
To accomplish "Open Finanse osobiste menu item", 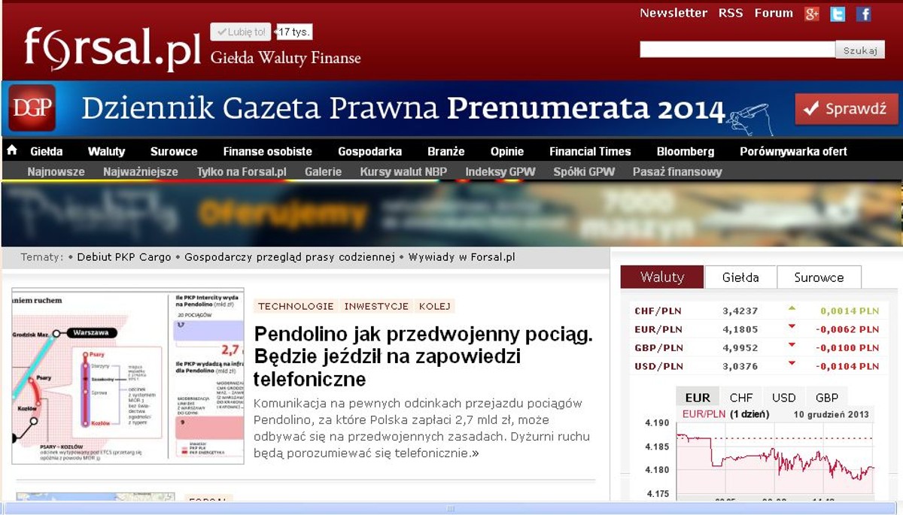I will tap(267, 151).
